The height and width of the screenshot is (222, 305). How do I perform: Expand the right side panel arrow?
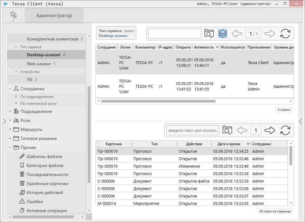click(301, 121)
